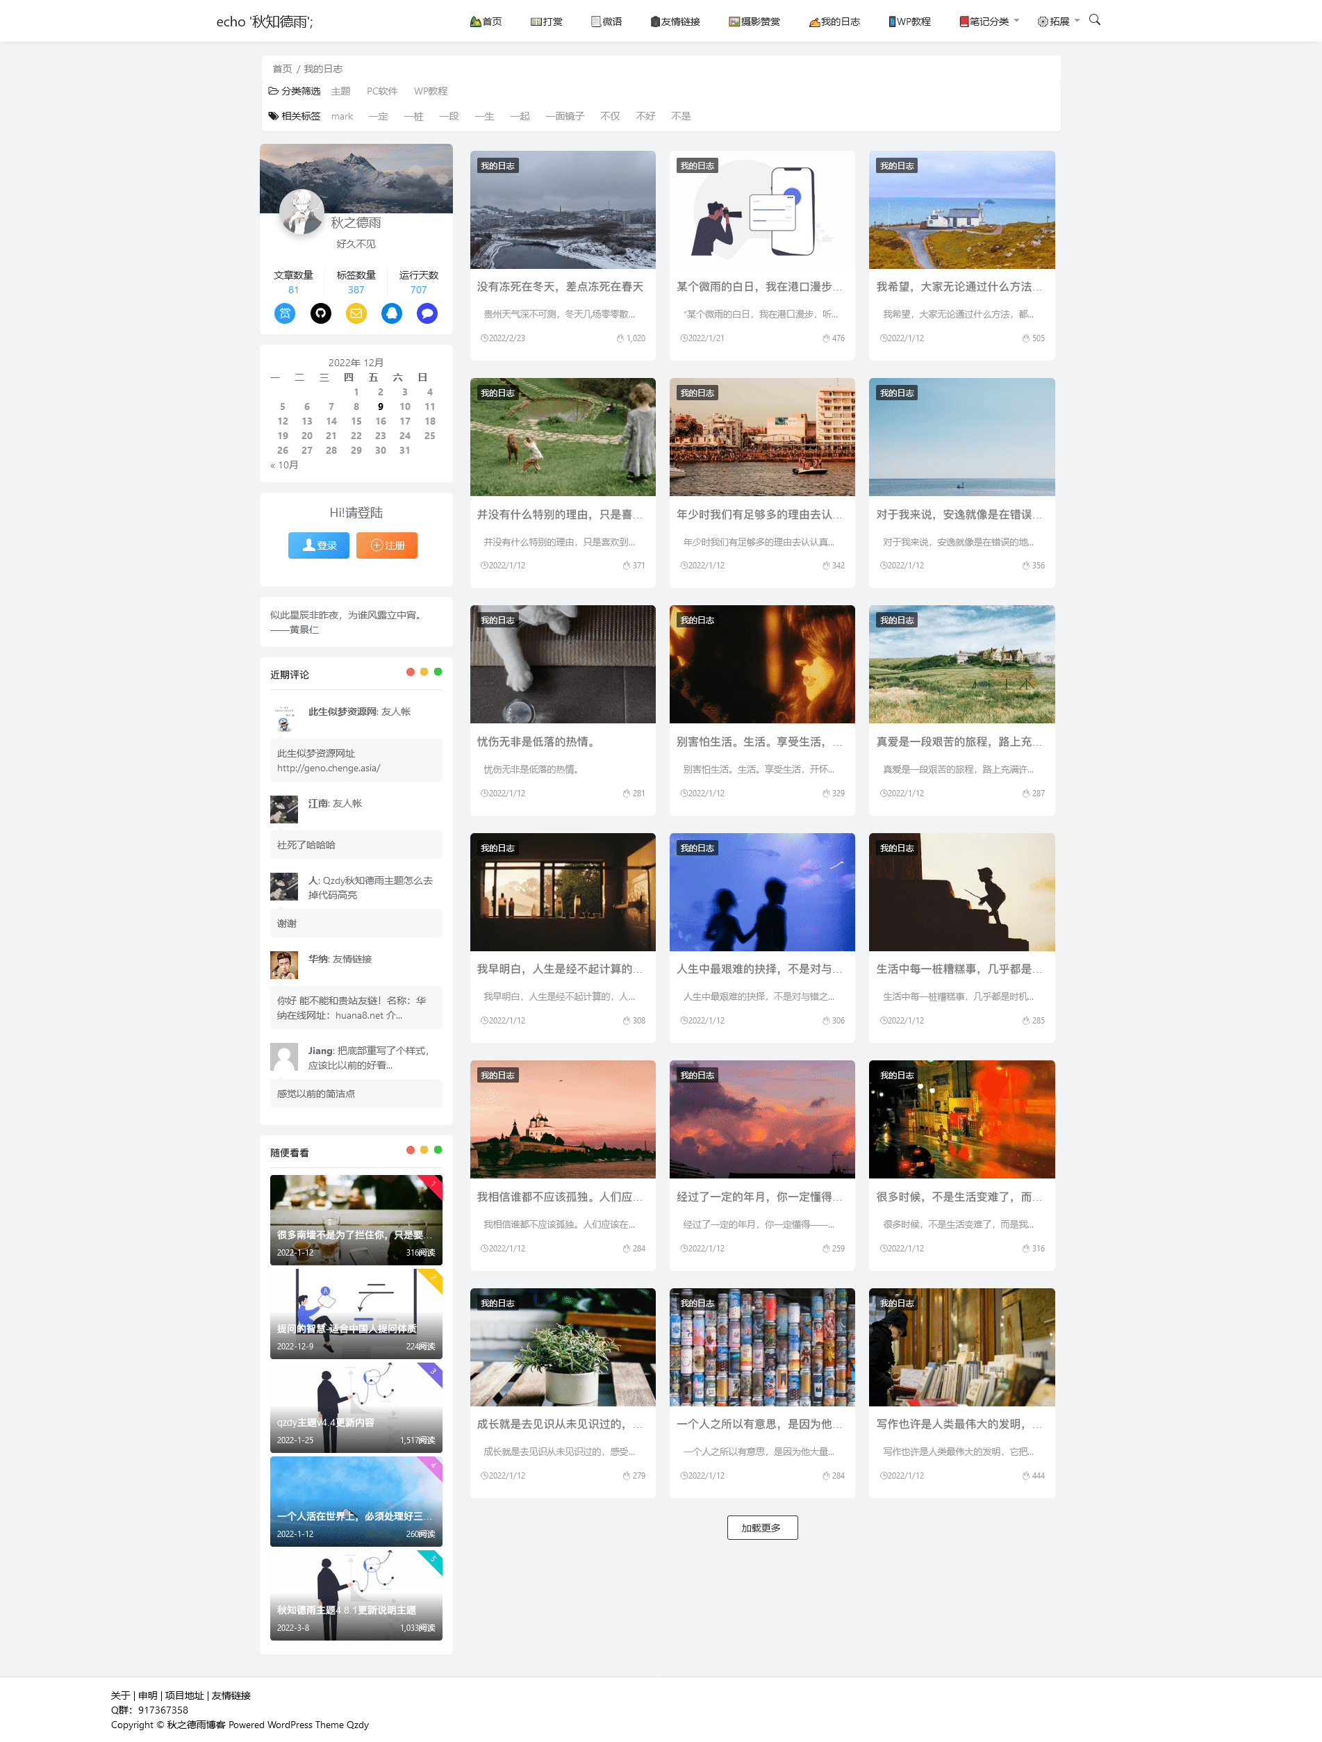Image resolution: width=1322 pixels, height=1742 pixels.
Task: Open post 我相信谁都不应该孤独
Action: tap(560, 1197)
